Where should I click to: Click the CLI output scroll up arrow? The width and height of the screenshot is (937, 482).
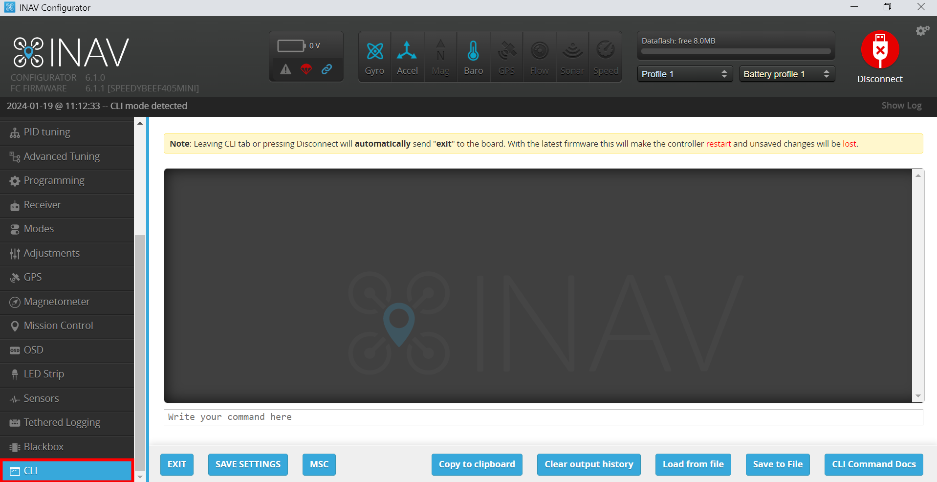(918, 175)
